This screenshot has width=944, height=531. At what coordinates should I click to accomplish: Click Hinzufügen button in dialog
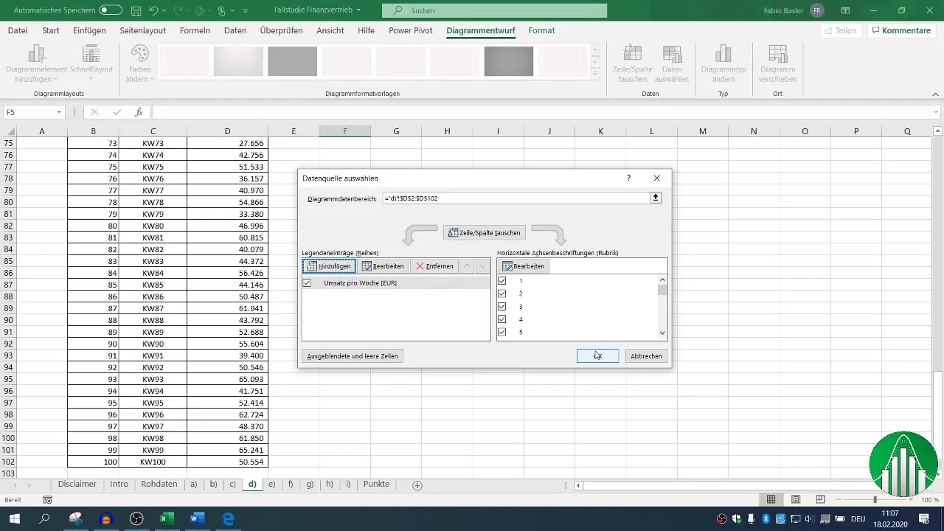[x=328, y=265]
